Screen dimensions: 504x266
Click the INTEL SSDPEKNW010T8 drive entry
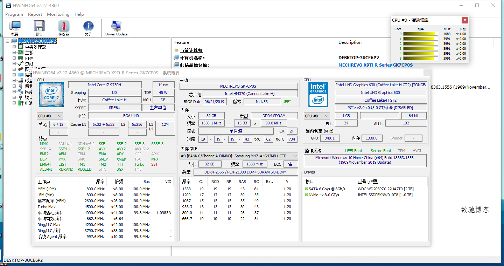385,195
